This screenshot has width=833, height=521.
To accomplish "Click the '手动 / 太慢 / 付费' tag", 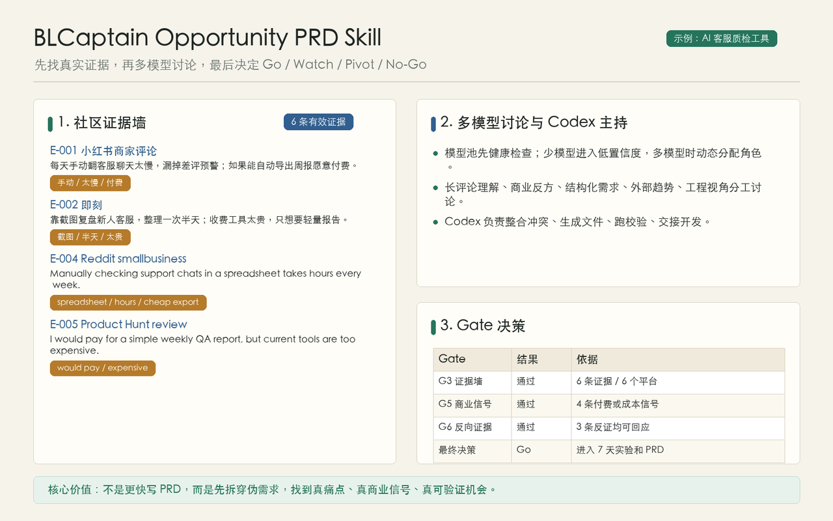I will 90,183.
